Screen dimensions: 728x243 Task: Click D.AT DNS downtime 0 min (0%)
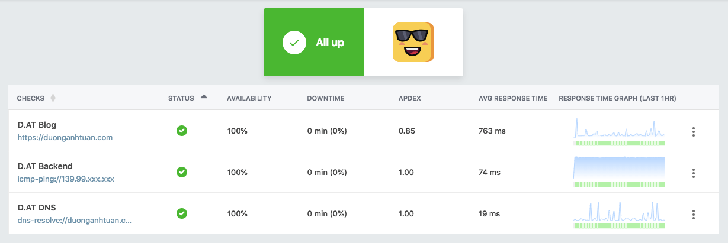pos(327,214)
